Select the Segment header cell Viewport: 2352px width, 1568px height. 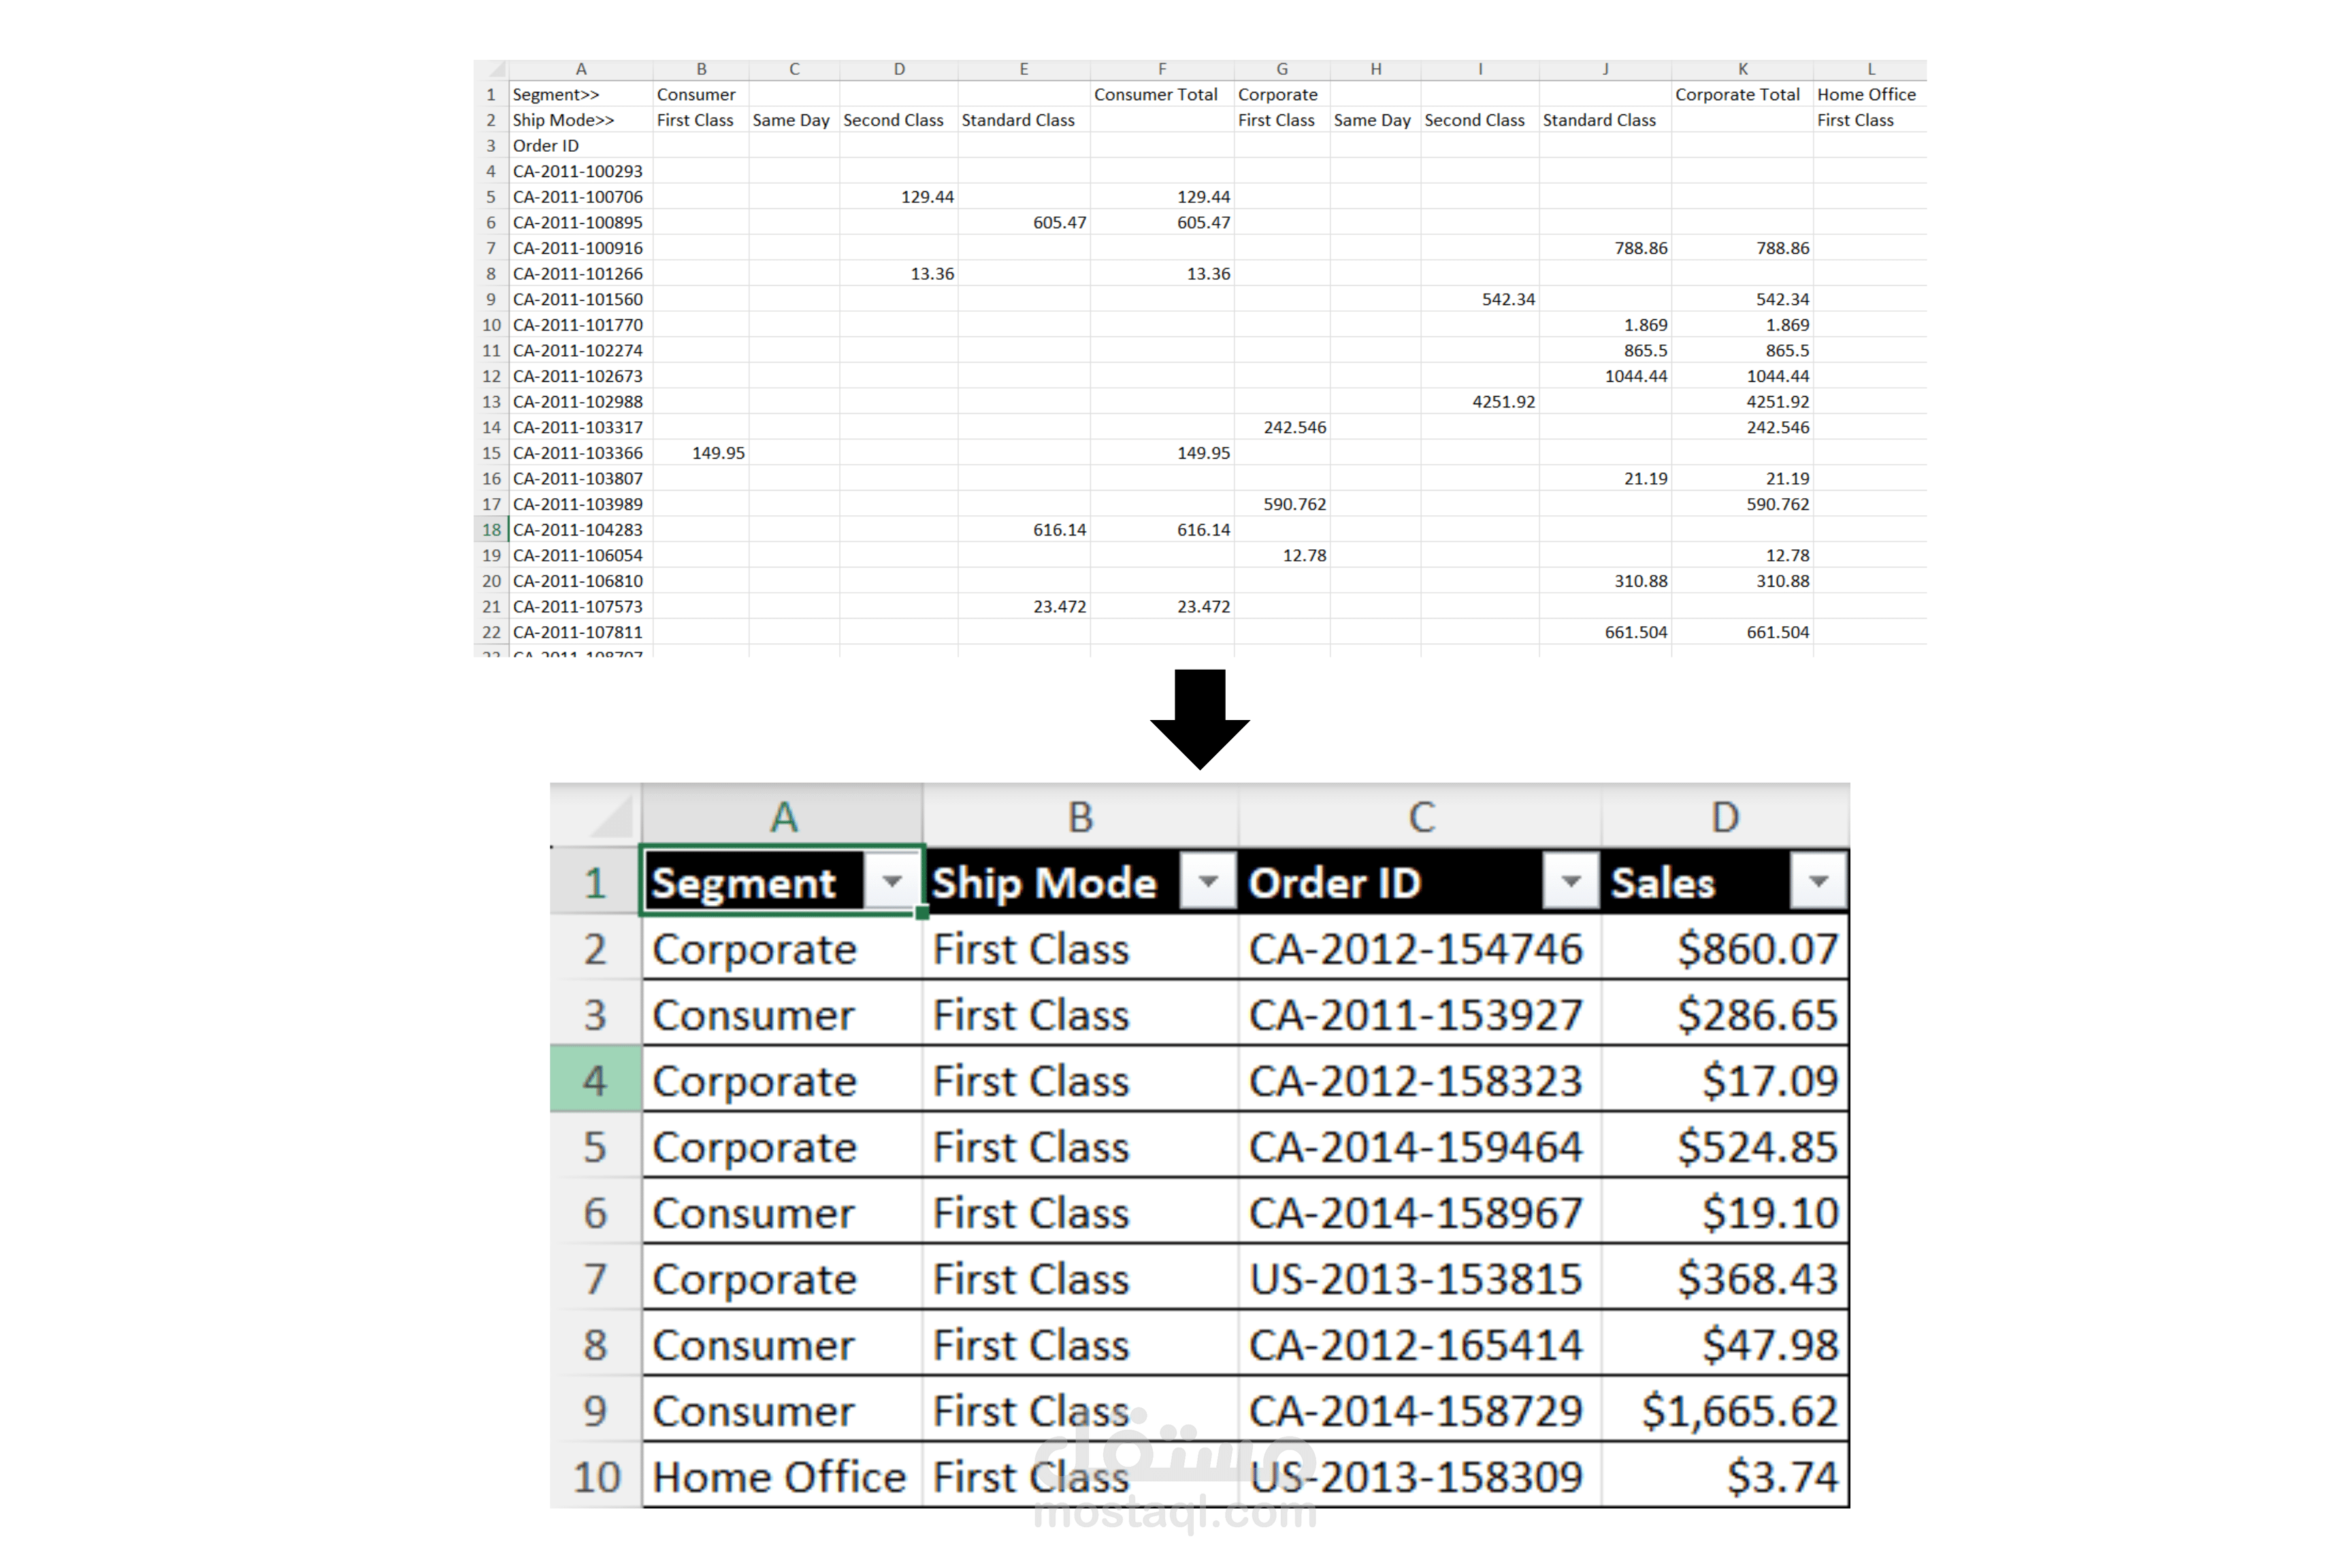click(x=782, y=881)
